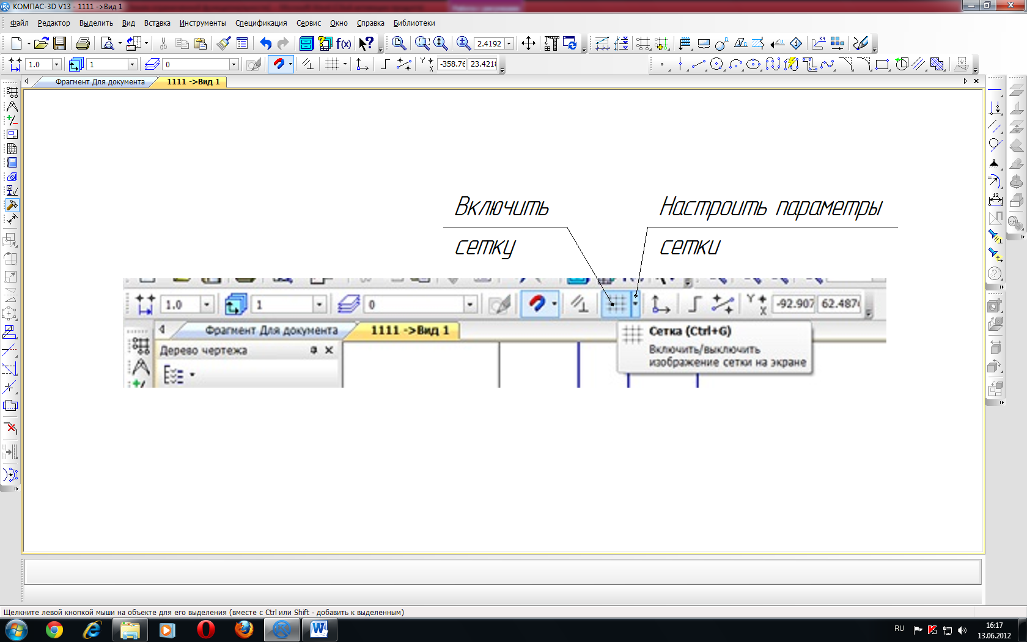Image resolution: width=1027 pixels, height=642 pixels.
Task: Open Firefox from the taskbar
Action: pos(244,630)
